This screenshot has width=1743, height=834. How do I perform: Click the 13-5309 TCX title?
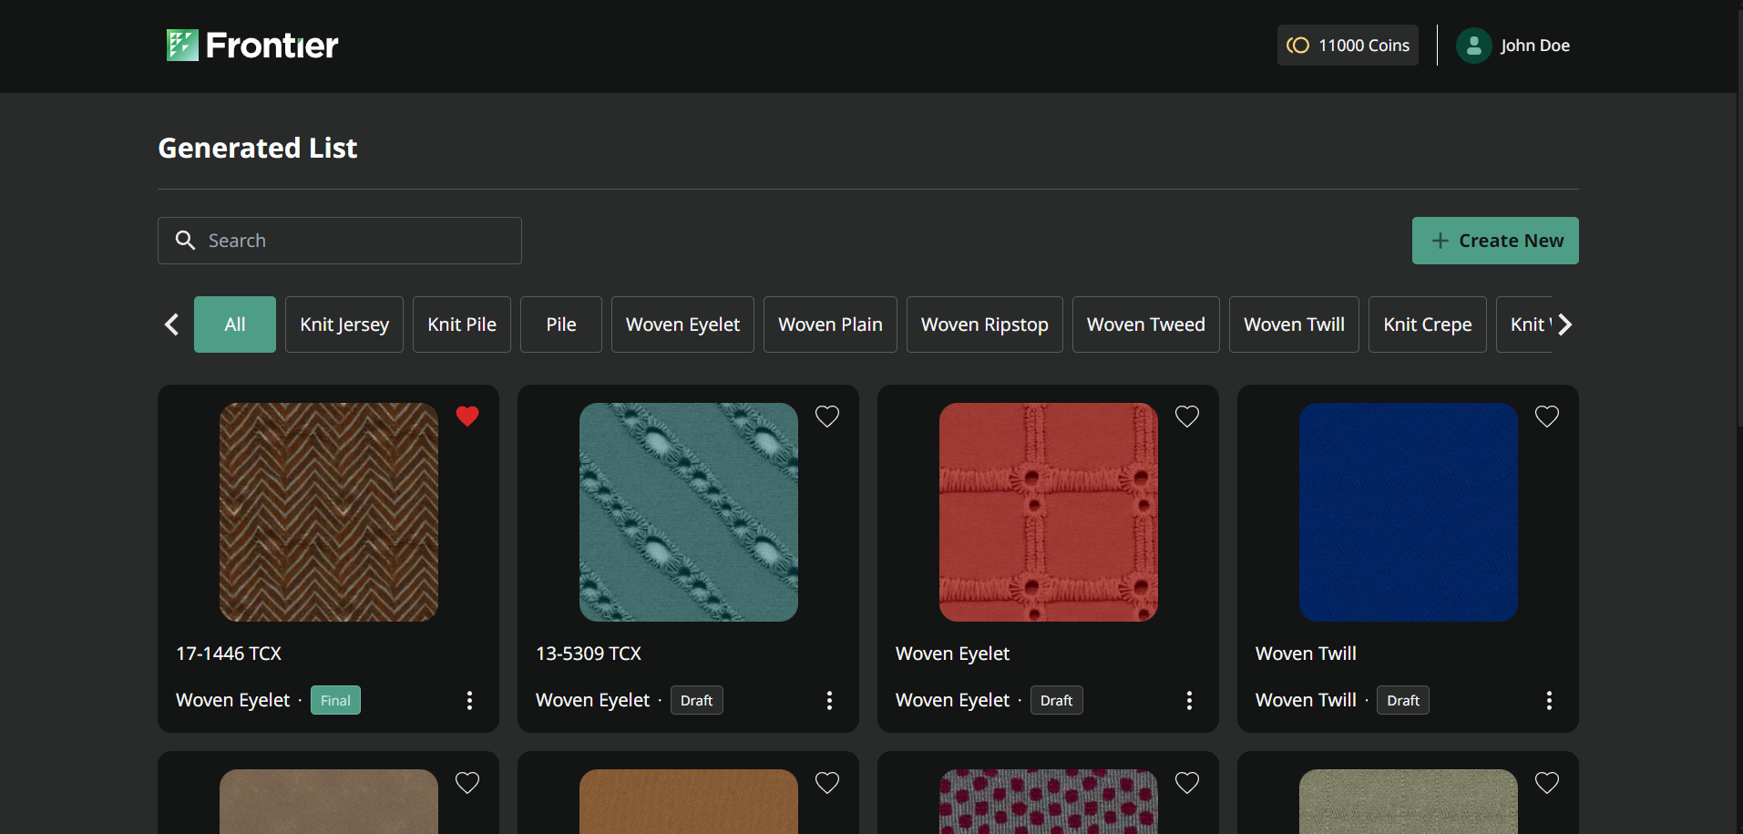pyautogui.click(x=589, y=654)
